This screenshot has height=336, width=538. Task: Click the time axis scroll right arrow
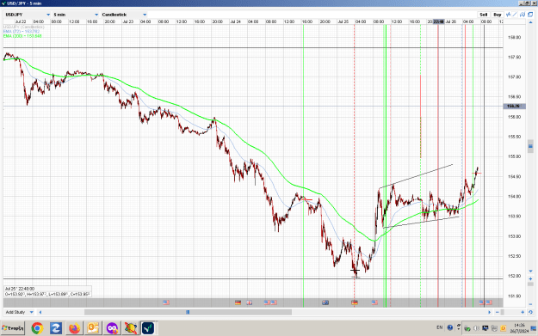coord(489,312)
